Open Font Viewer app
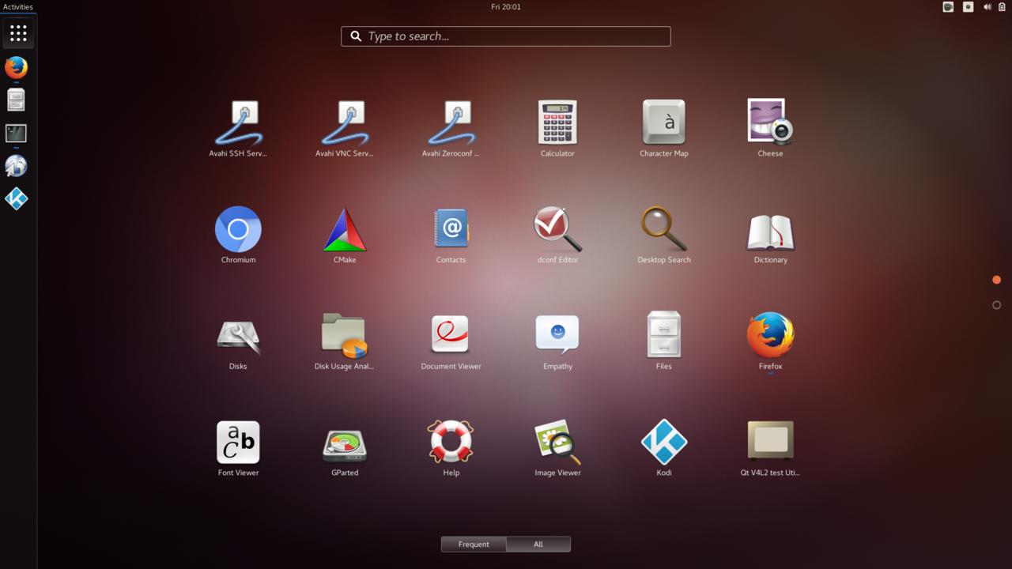Image resolution: width=1012 pixels, height=569 pixels. tap(238, 448)
